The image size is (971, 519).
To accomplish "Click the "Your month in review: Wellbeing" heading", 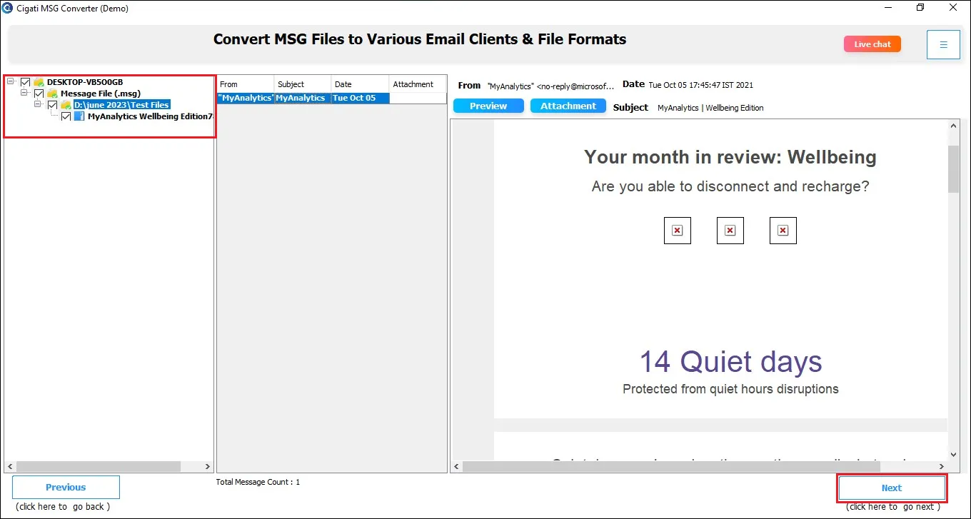I will point(730,157).
